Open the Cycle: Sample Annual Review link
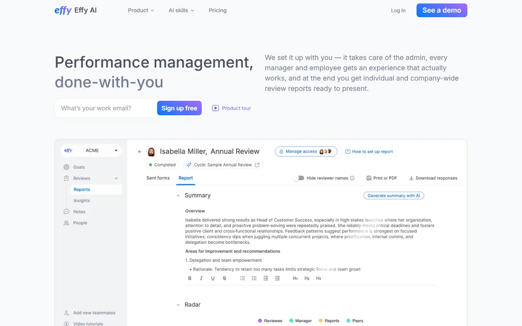This screenshot has width=522, height=326. (223, 165)
